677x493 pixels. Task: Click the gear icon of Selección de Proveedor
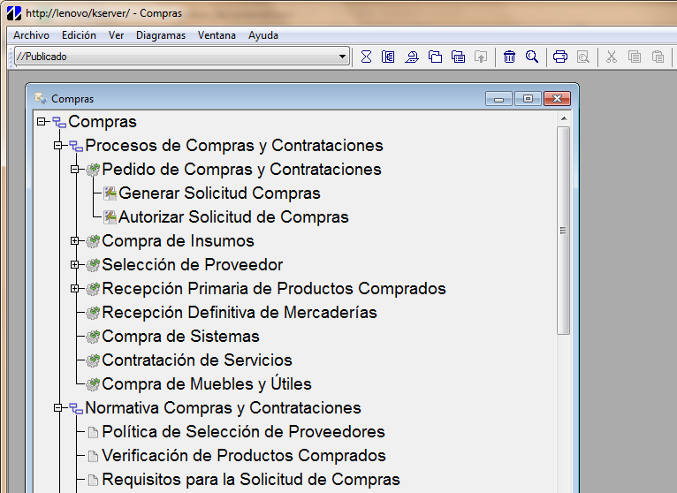(x=93, y=265)
